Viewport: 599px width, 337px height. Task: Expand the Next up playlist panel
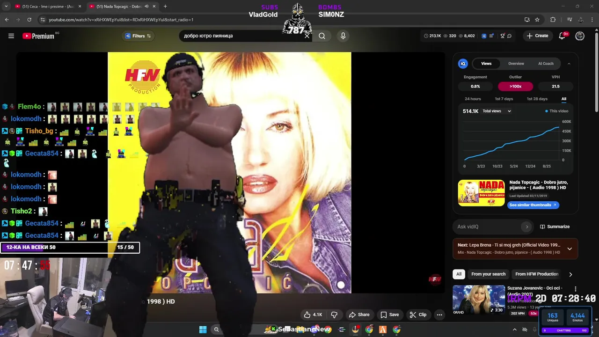[x=570, y=249]
